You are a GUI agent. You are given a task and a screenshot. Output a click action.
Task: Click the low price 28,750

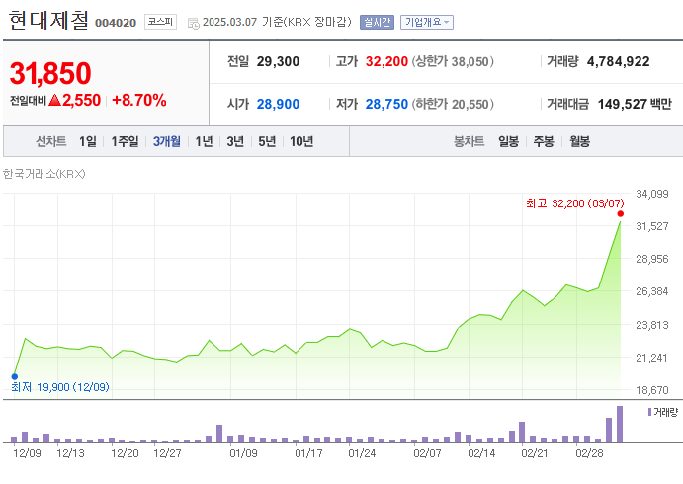tap(386, 104)
